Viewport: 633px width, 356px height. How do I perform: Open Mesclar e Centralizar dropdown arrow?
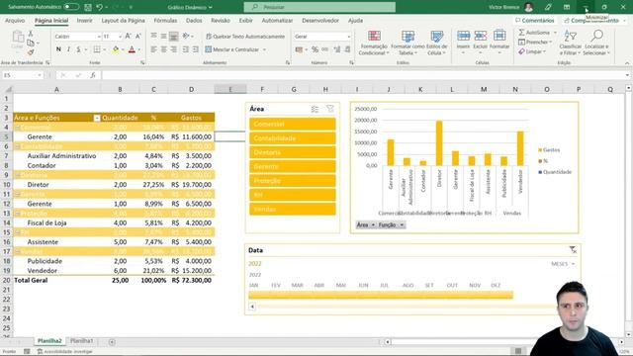point(264,49)
